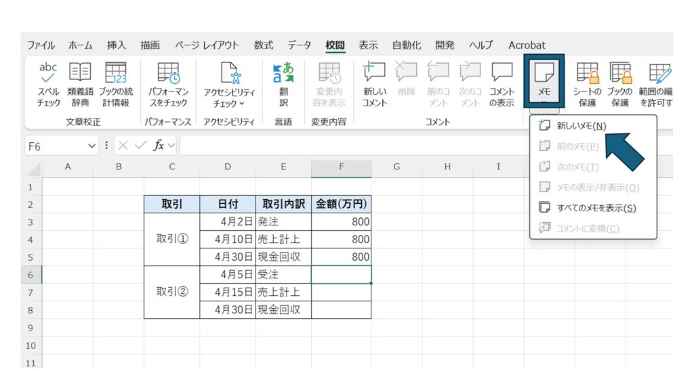This screenshot has height=390, width=694.
Task: Click the スペルチェック spell check icon
Action: coord(48,84)
